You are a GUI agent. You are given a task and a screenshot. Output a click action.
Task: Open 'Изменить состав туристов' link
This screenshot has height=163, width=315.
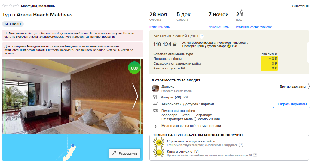[254, 27]
